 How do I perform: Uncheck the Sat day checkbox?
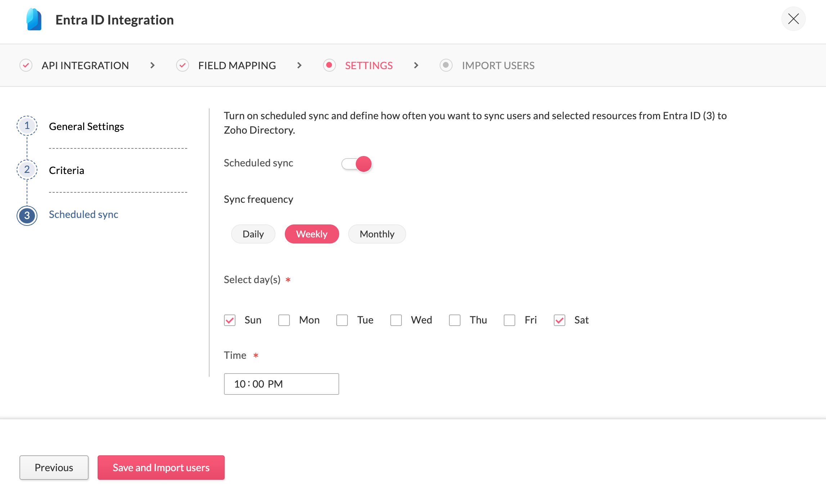[x=560, y=320]
